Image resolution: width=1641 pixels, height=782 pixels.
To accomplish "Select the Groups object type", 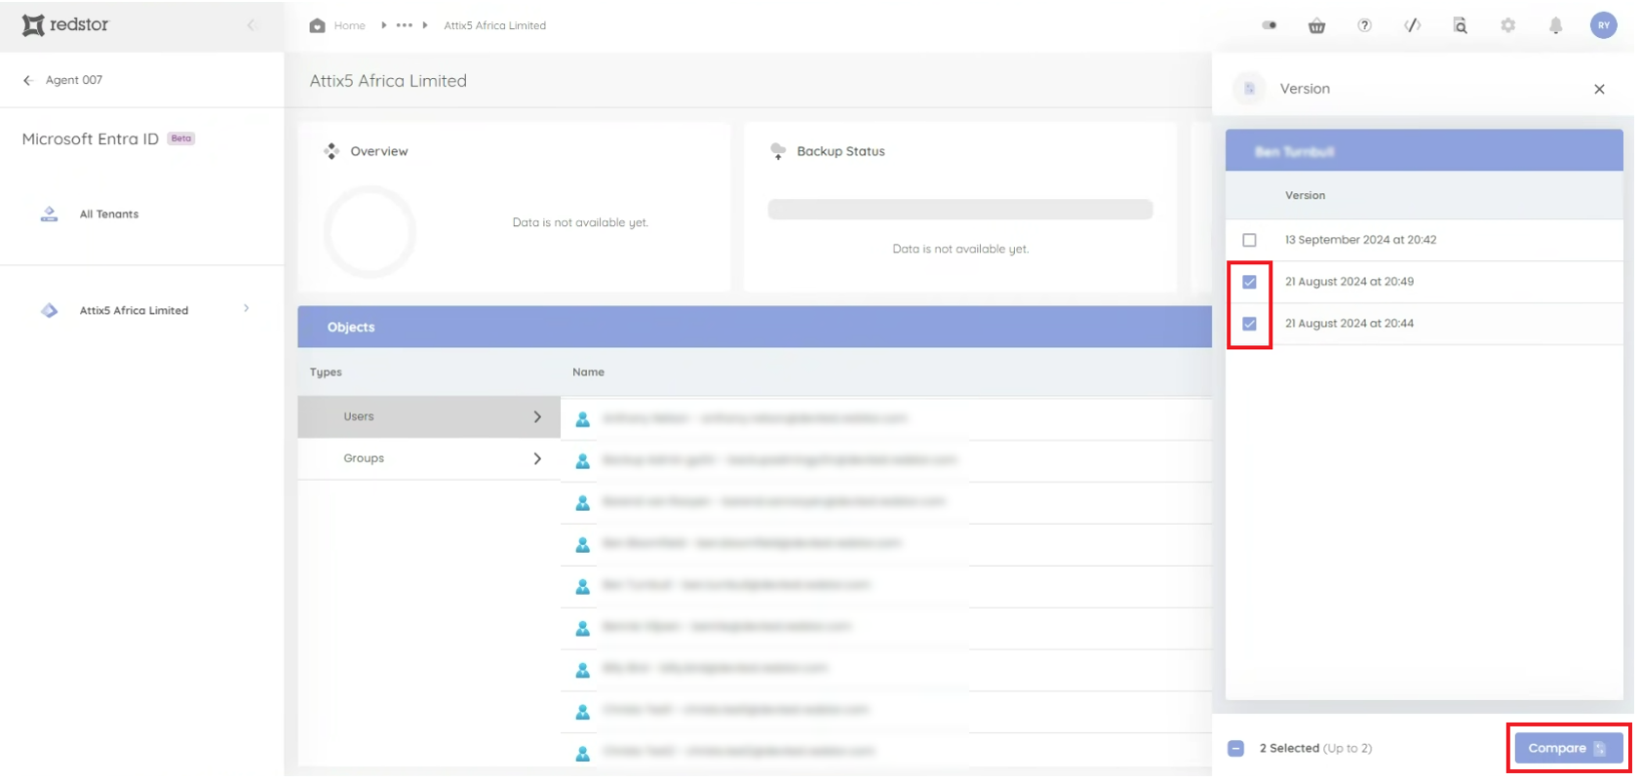I will tap(429, 458).
